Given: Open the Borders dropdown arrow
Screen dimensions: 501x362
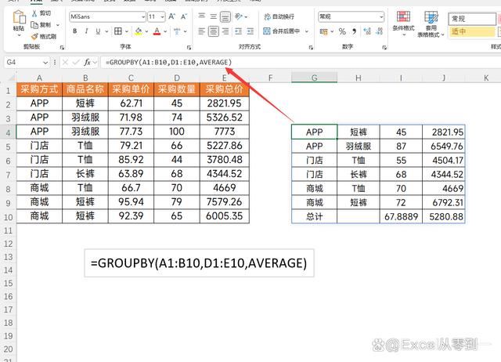Looking at the screenshot, I should pyautogui.click(x=127, y=31).
